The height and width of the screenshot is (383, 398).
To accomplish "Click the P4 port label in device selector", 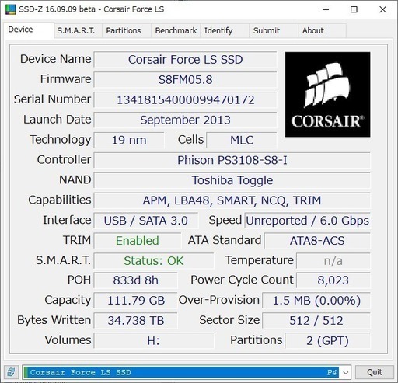I will 331,373.
